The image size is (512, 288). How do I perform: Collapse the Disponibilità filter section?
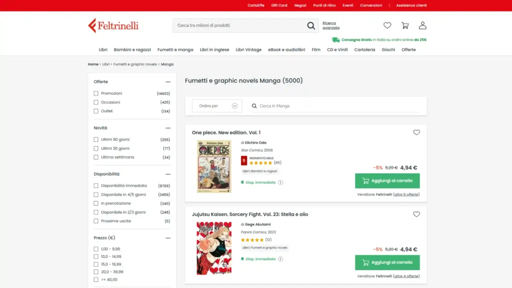tap(168, 174)
